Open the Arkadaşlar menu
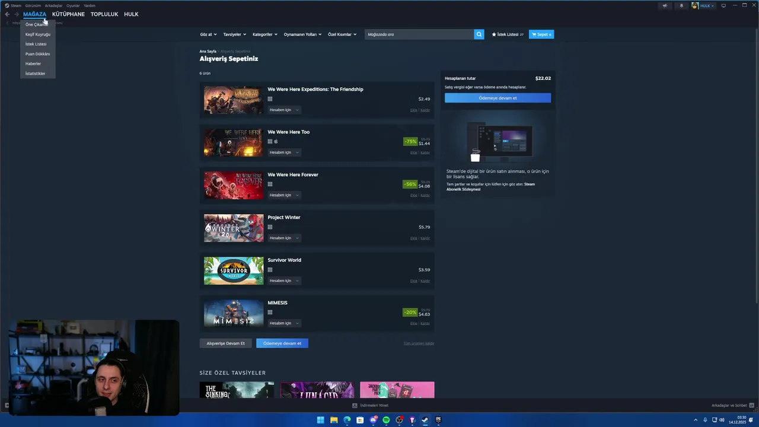759x427 pixels. [x=53, y=5]
